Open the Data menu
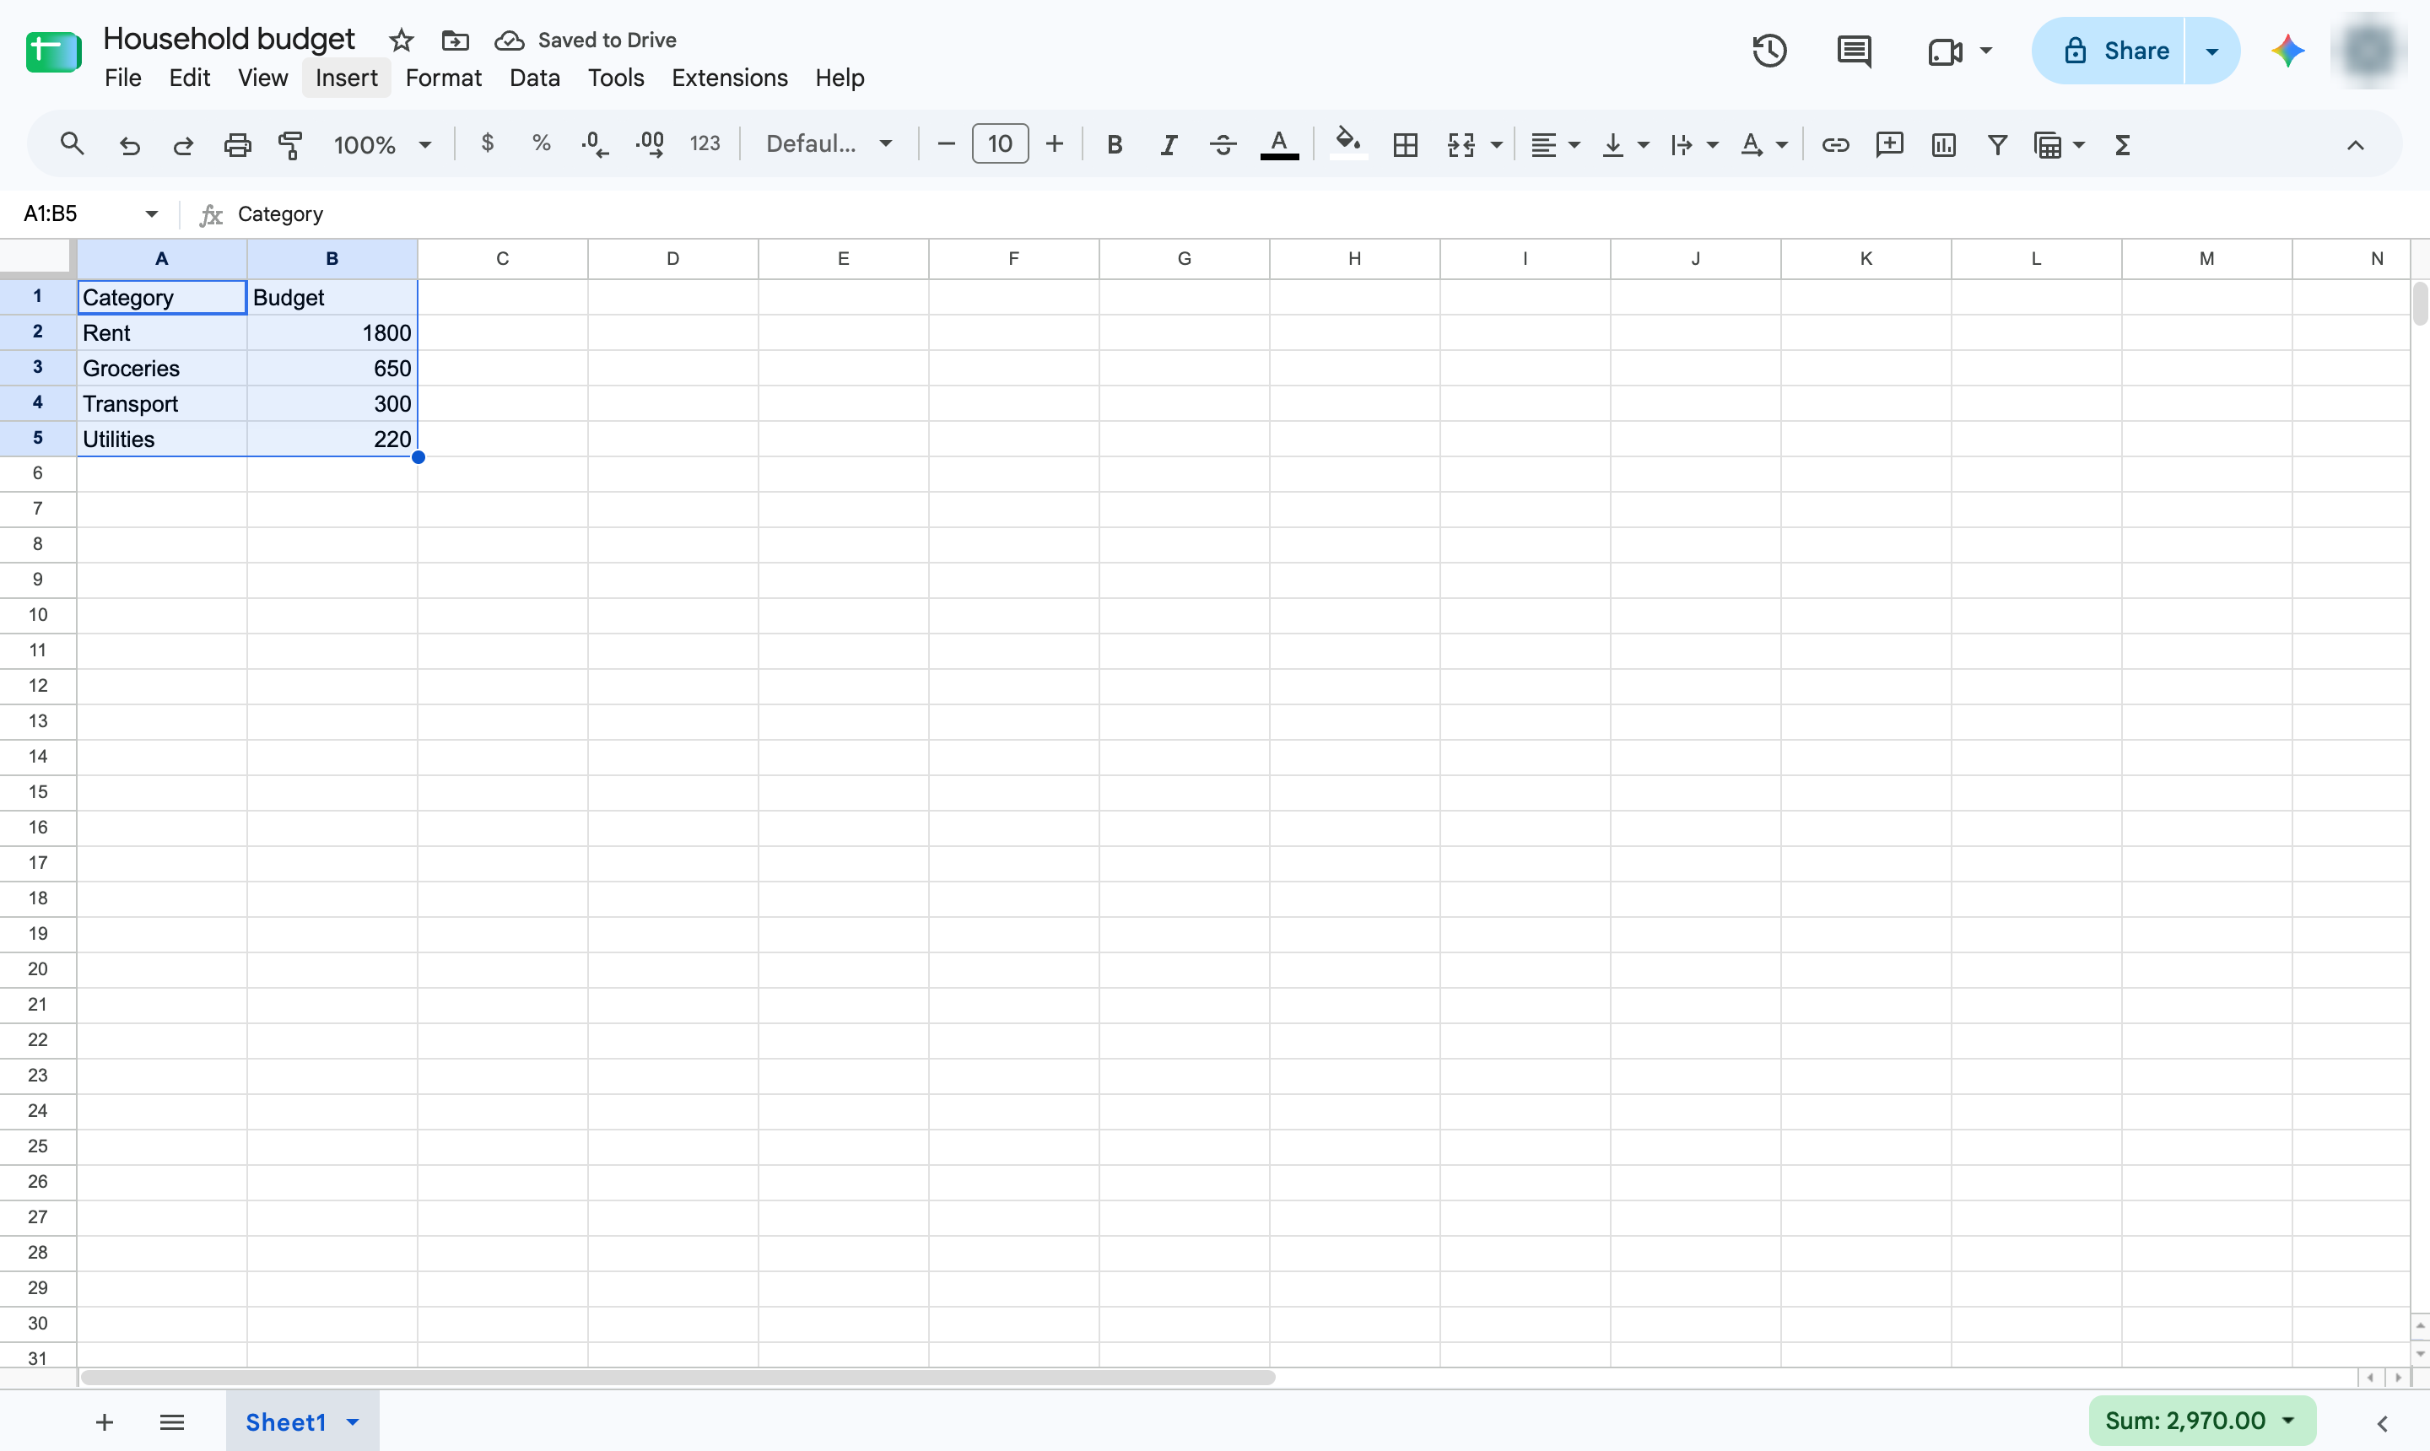This screenshot has width=2430, height=1451. pos(534,78)
